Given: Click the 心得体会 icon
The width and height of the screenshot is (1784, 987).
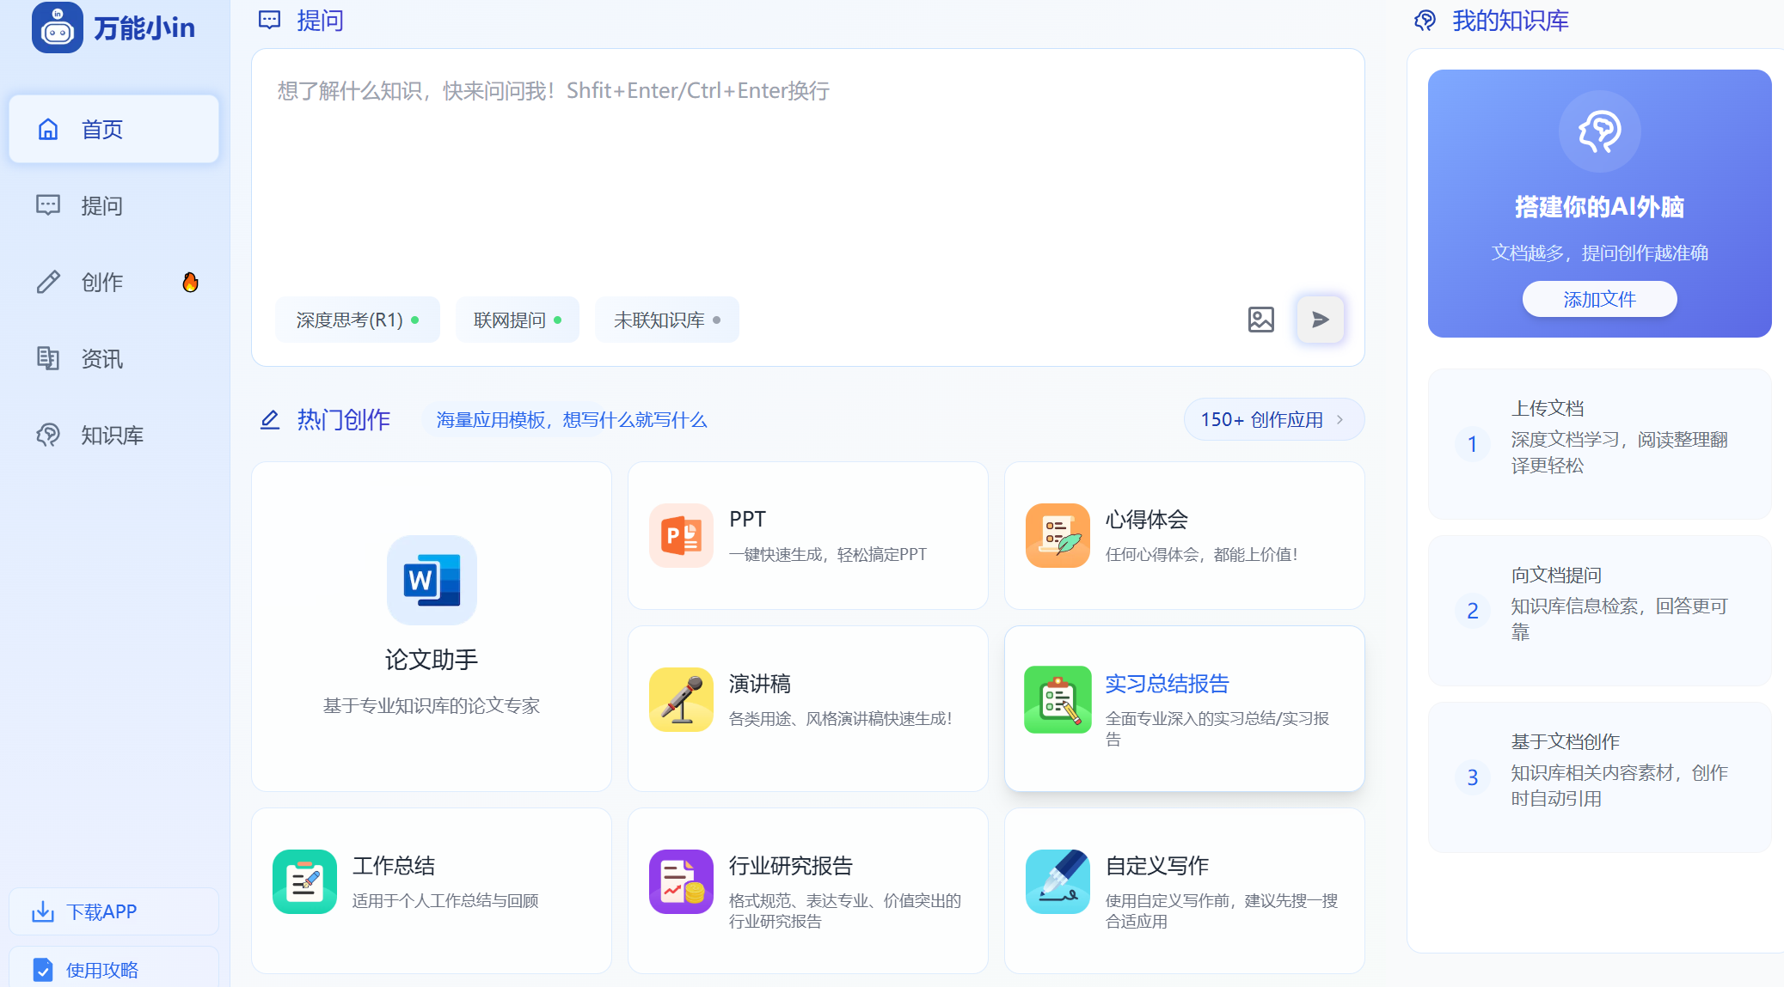Looking at the screenshot, I should tap(1058, 535).
